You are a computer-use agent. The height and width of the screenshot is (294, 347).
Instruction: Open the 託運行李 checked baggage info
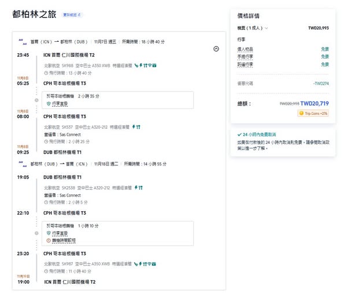coord(245,64)
